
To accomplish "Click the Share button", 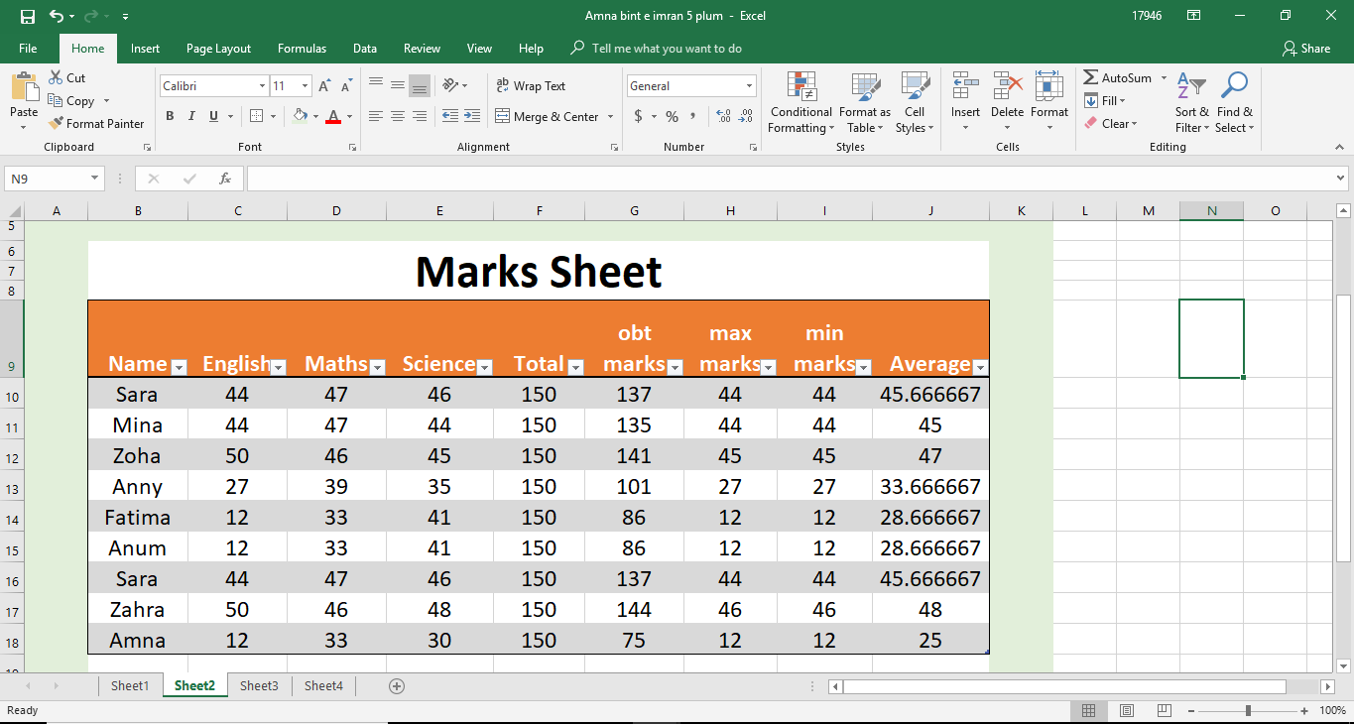I will pyautogui.click(x=1305, y=48).
